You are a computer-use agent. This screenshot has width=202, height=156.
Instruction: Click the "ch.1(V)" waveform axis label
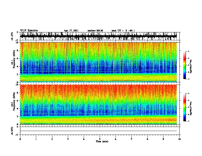[12, 36]
